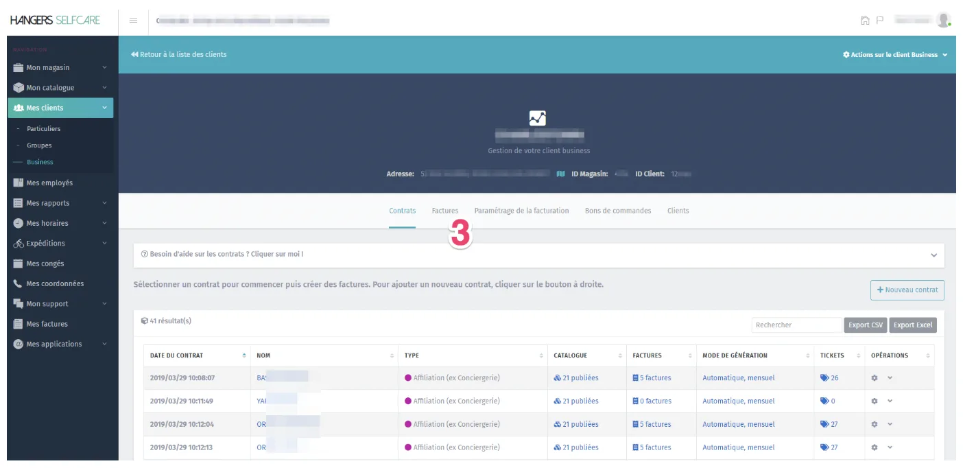Viewport: 963px width, 468px height.
Task: Open the Bons de commandes tab
Action: point(618,211)
